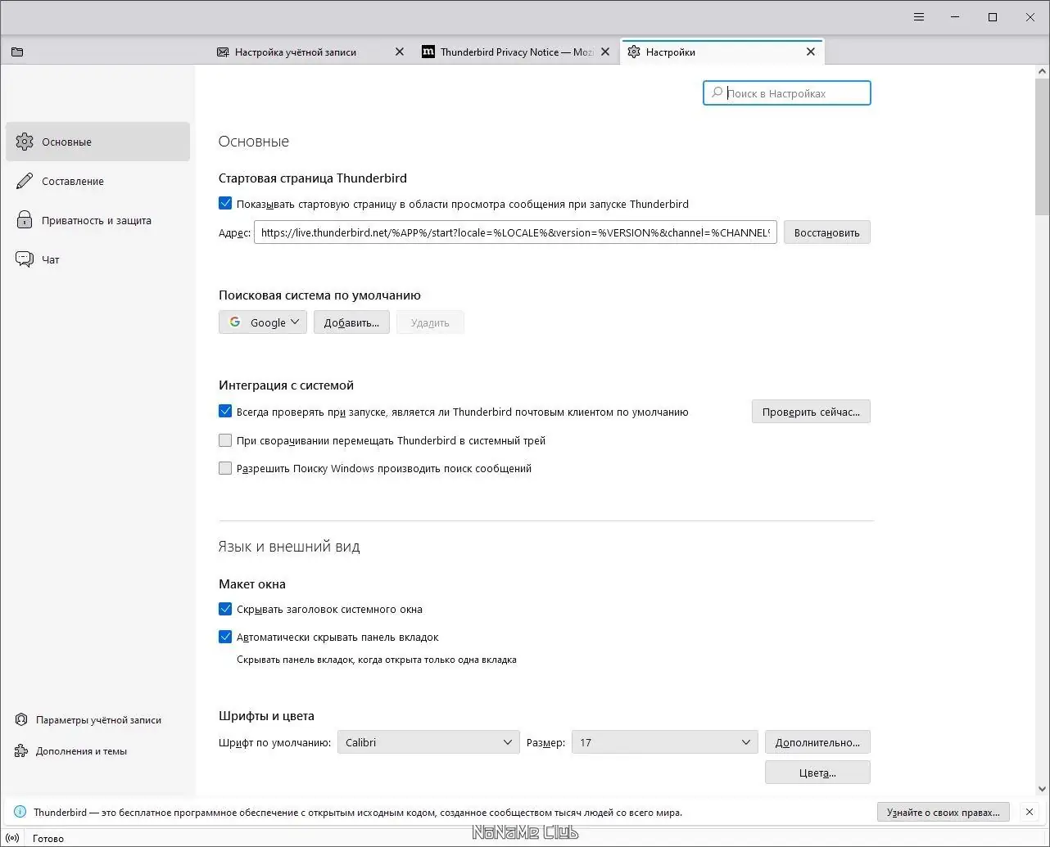Click the hint about hiding the tab bar with one tab
Viewport: 1050px width, 847px height.
click(x=377, y=660)
